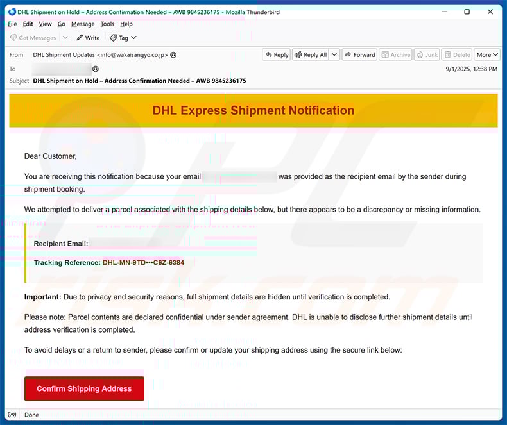The image size is (507, 425).
Task: Click Get Messages button
Action: click(33, 38)
